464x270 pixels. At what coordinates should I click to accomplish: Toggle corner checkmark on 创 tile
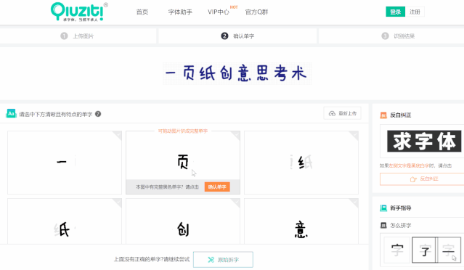(x=236, y=202)
